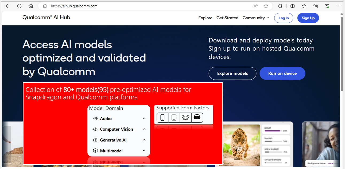
Task: Select the XR headset form factor icon
Action: coord(197,117)
